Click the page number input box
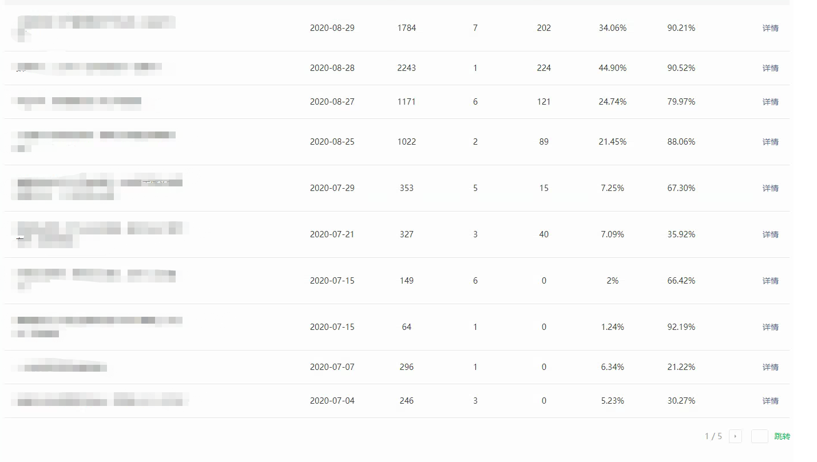The image size is (817, 462). click(x=759, y=436)
